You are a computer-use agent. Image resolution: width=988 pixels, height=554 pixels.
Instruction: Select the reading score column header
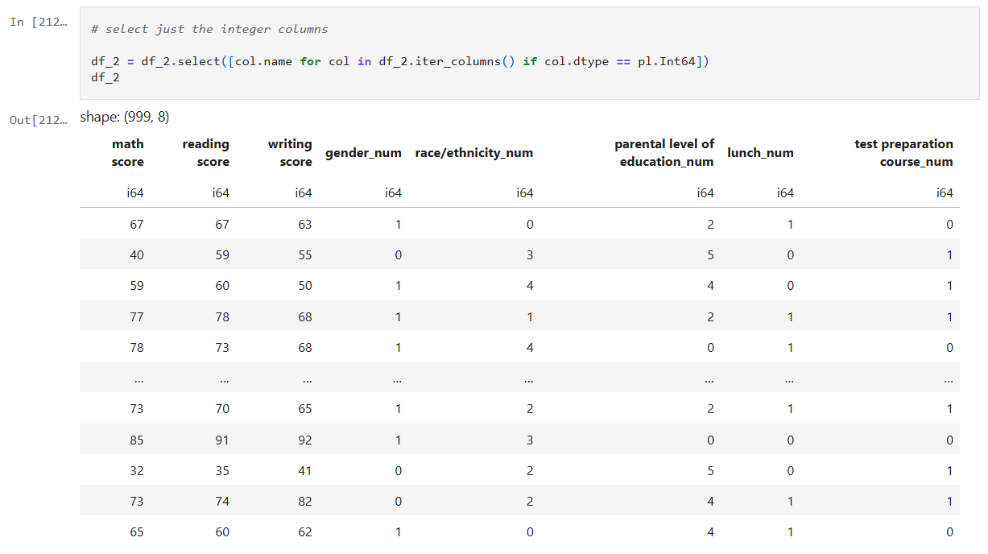coord(206,153)
